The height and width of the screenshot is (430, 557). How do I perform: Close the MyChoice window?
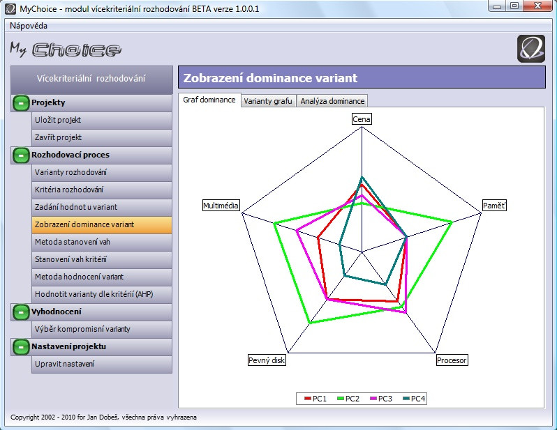click(538, 6)
